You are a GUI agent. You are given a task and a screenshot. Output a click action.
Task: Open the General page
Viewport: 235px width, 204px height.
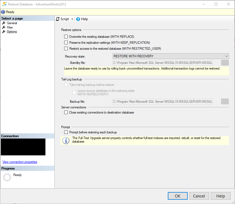(12, 23)
